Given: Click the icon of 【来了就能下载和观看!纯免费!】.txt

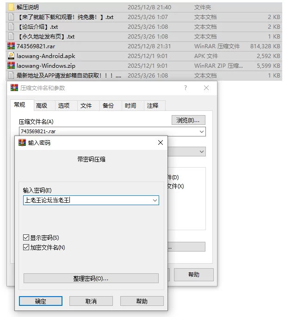Looking at the screenshot, I should pos(11,17).
